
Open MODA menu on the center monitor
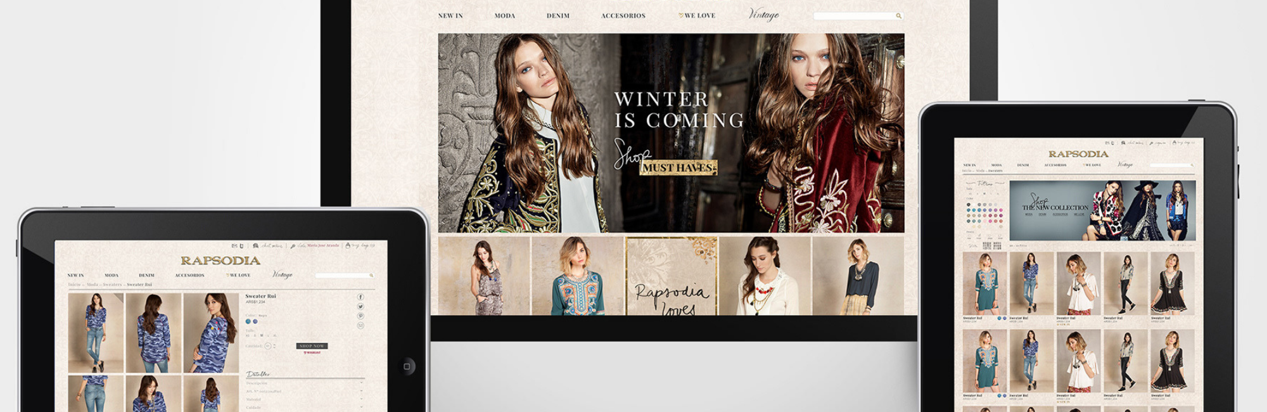tap(504, 16)
